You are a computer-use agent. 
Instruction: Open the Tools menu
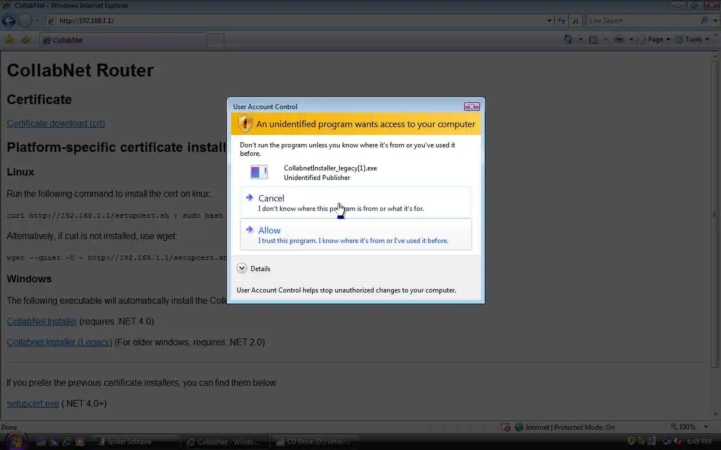692,39
